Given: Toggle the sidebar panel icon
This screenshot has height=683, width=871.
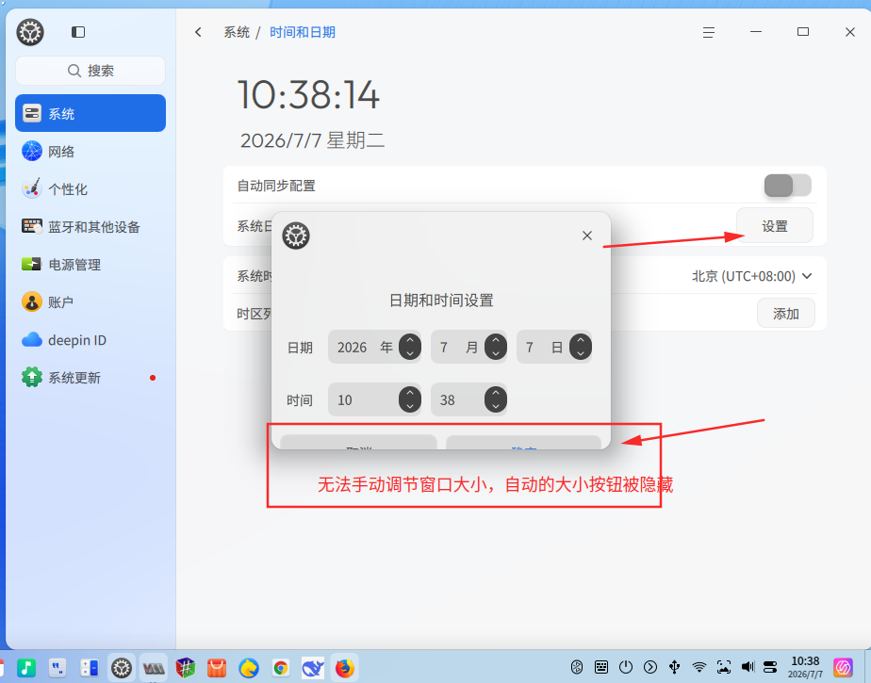Looking at the screenshot, I should coord(78,32).
